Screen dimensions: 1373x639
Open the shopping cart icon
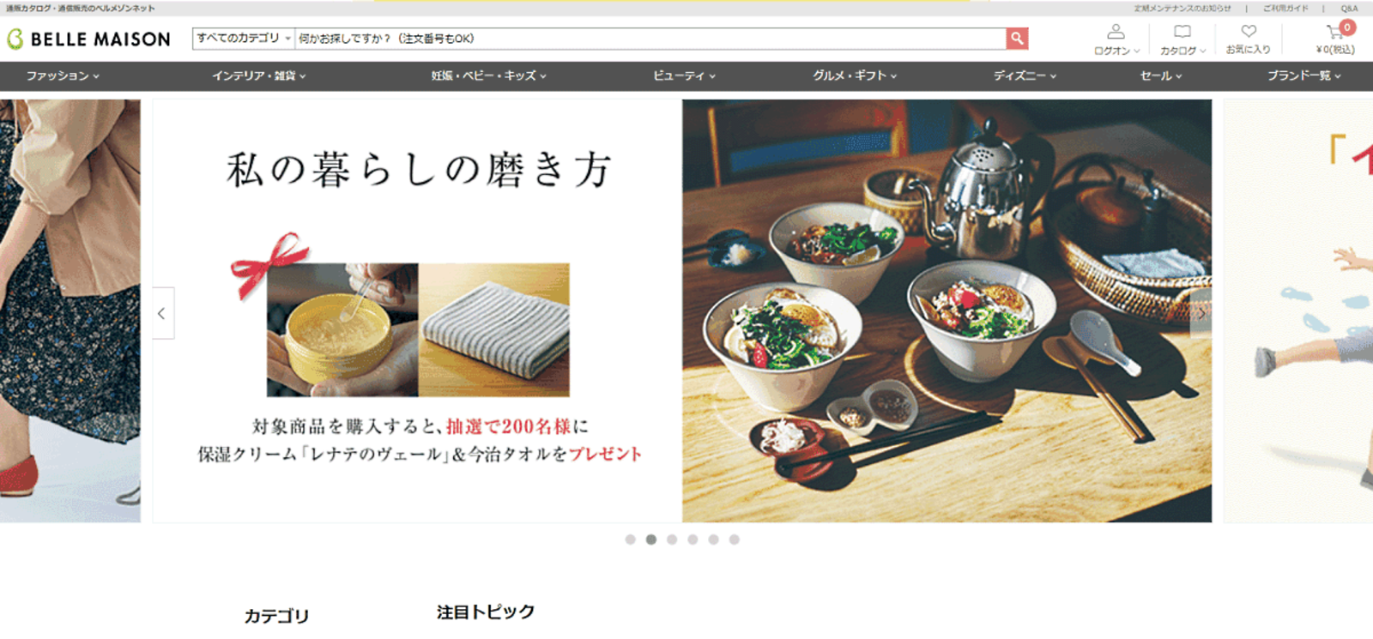pyautogui.click(x=1334, y=33)
